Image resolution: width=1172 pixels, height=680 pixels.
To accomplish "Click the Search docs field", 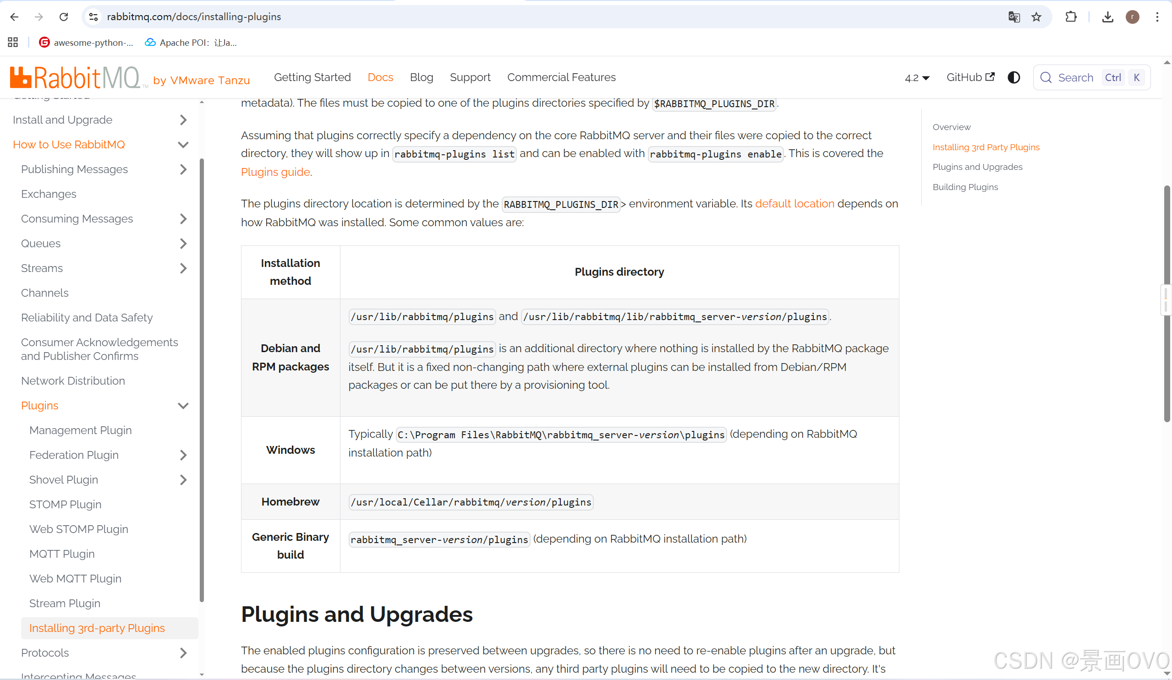I will coord(1075,78).
